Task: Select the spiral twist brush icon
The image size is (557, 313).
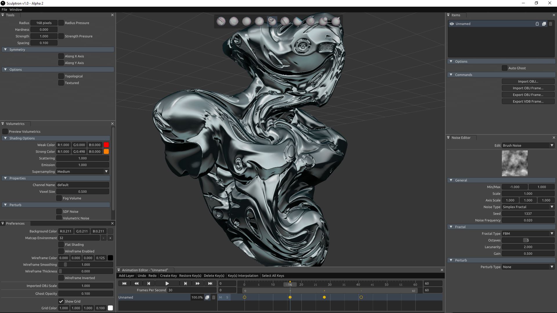Action: (272, 21)
